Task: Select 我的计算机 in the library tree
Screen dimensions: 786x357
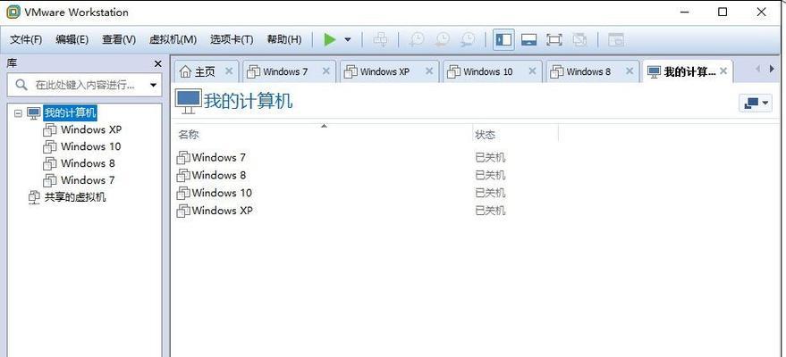Action: 70,113
